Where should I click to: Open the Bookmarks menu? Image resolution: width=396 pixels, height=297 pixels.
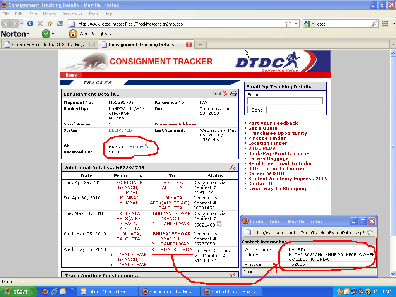(72, 14)
